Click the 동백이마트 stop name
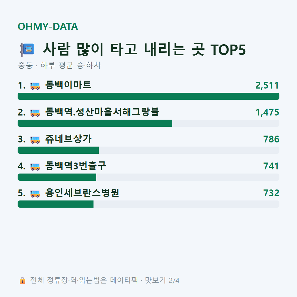 tap(68, 85)
